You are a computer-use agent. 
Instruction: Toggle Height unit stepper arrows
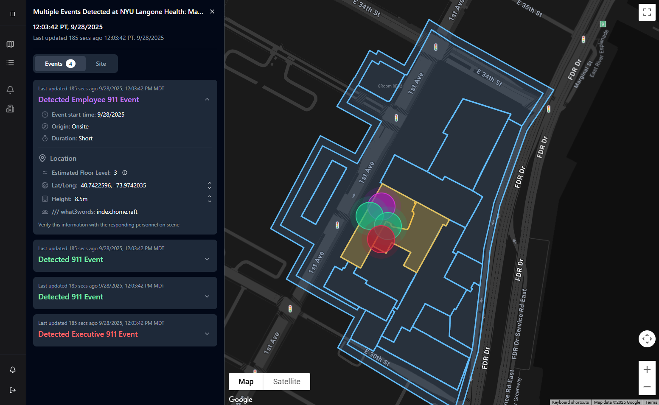tap(210, 199)
